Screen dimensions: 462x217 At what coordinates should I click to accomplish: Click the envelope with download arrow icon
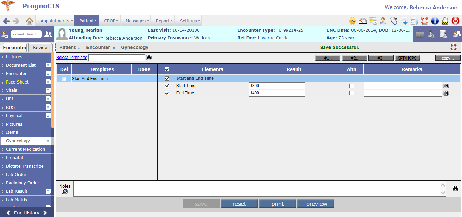pos(404,21)
